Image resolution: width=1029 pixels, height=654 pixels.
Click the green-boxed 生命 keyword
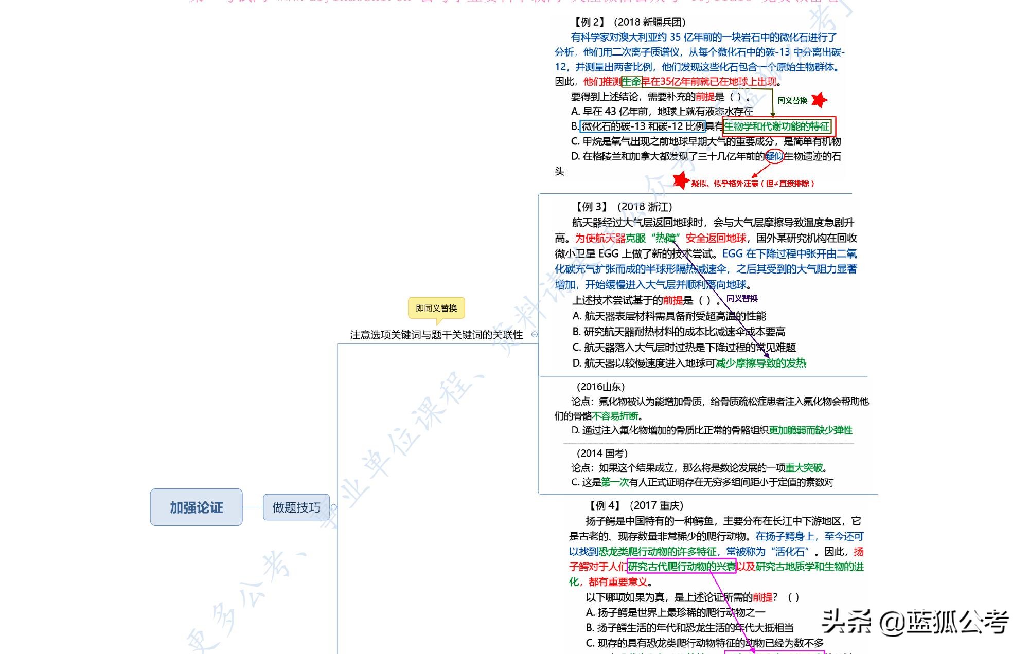point(631,81)
